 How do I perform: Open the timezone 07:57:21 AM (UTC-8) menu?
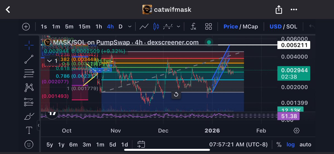[238, 145]
